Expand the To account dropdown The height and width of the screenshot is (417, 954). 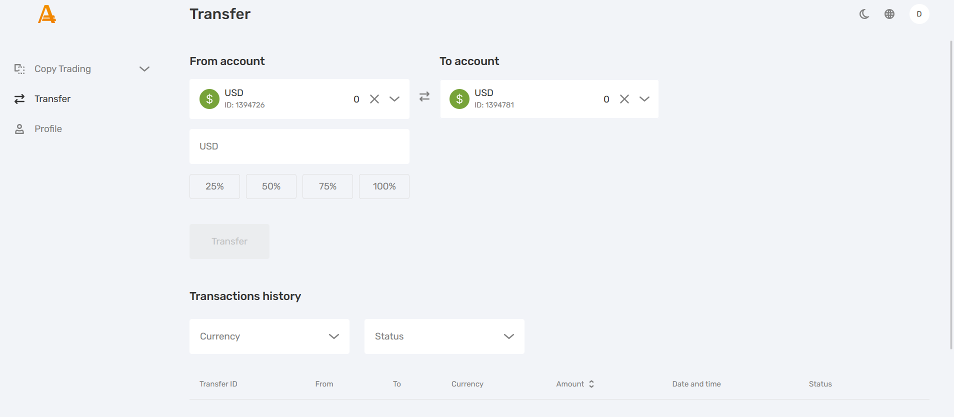(644, 99)
